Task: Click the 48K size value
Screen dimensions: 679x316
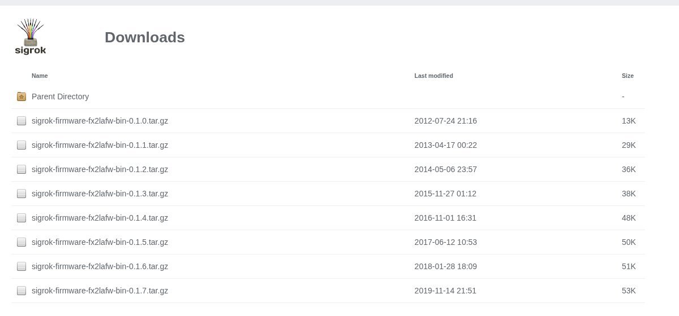Action: (x=629, y=218)
